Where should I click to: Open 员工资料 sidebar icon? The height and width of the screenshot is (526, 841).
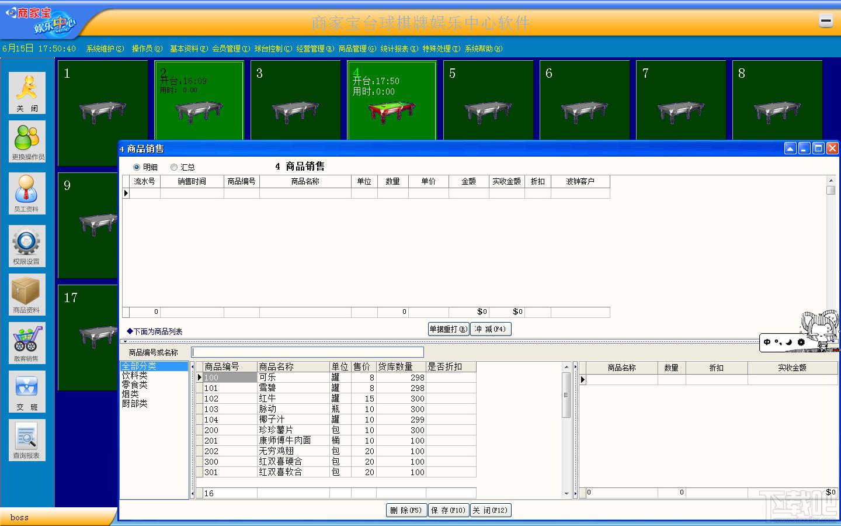pyautogui.click(x=27, y=193)
